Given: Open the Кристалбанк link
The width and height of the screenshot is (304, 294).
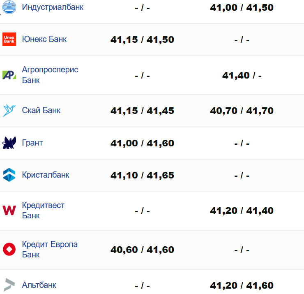Looking at the screenshot, I should click(x=46, y=175).
